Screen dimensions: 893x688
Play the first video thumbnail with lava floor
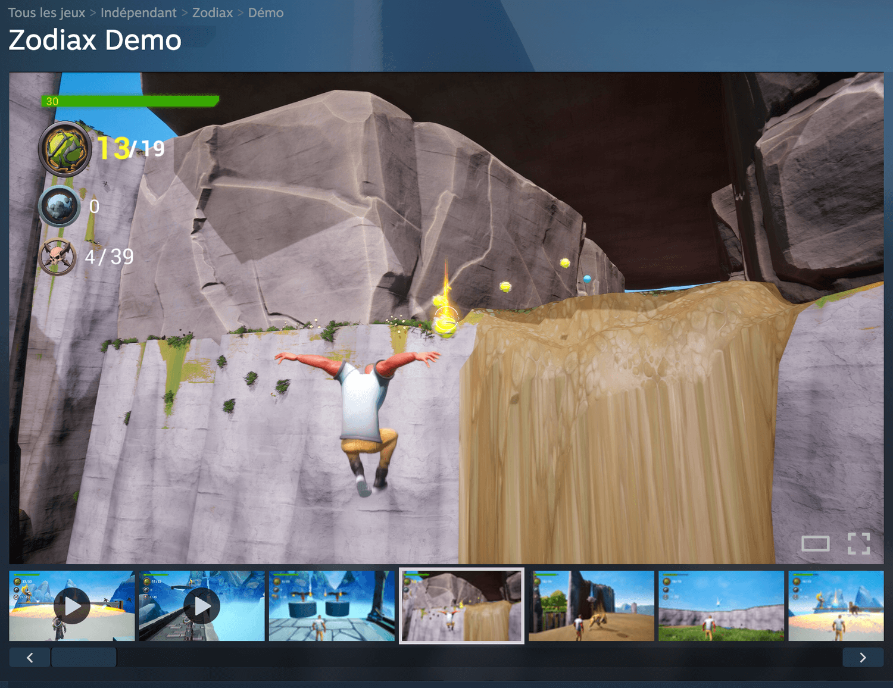72,606
